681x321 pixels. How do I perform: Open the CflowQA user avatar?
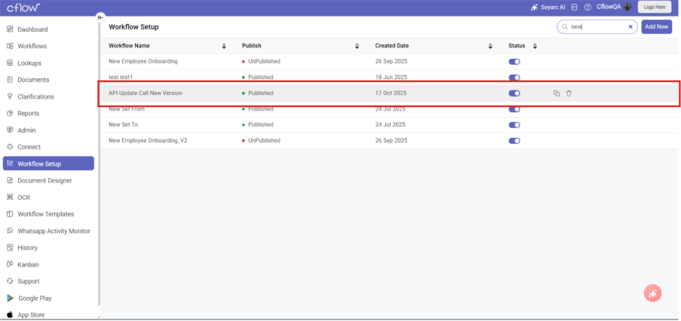tap(627, 7)
